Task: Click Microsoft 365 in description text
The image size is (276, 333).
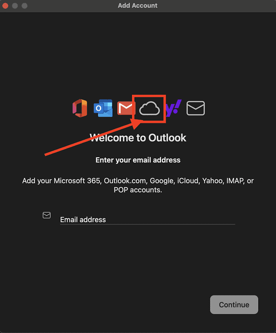Action: [x=77, y=181]
